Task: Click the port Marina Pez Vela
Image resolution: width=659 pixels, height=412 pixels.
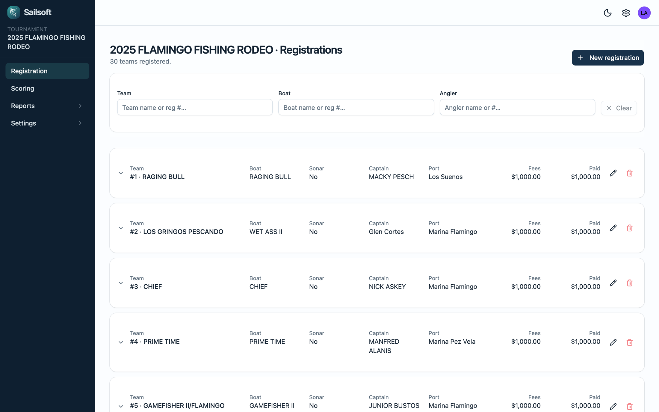Action: pyautogui.click(x=452, y=342)
